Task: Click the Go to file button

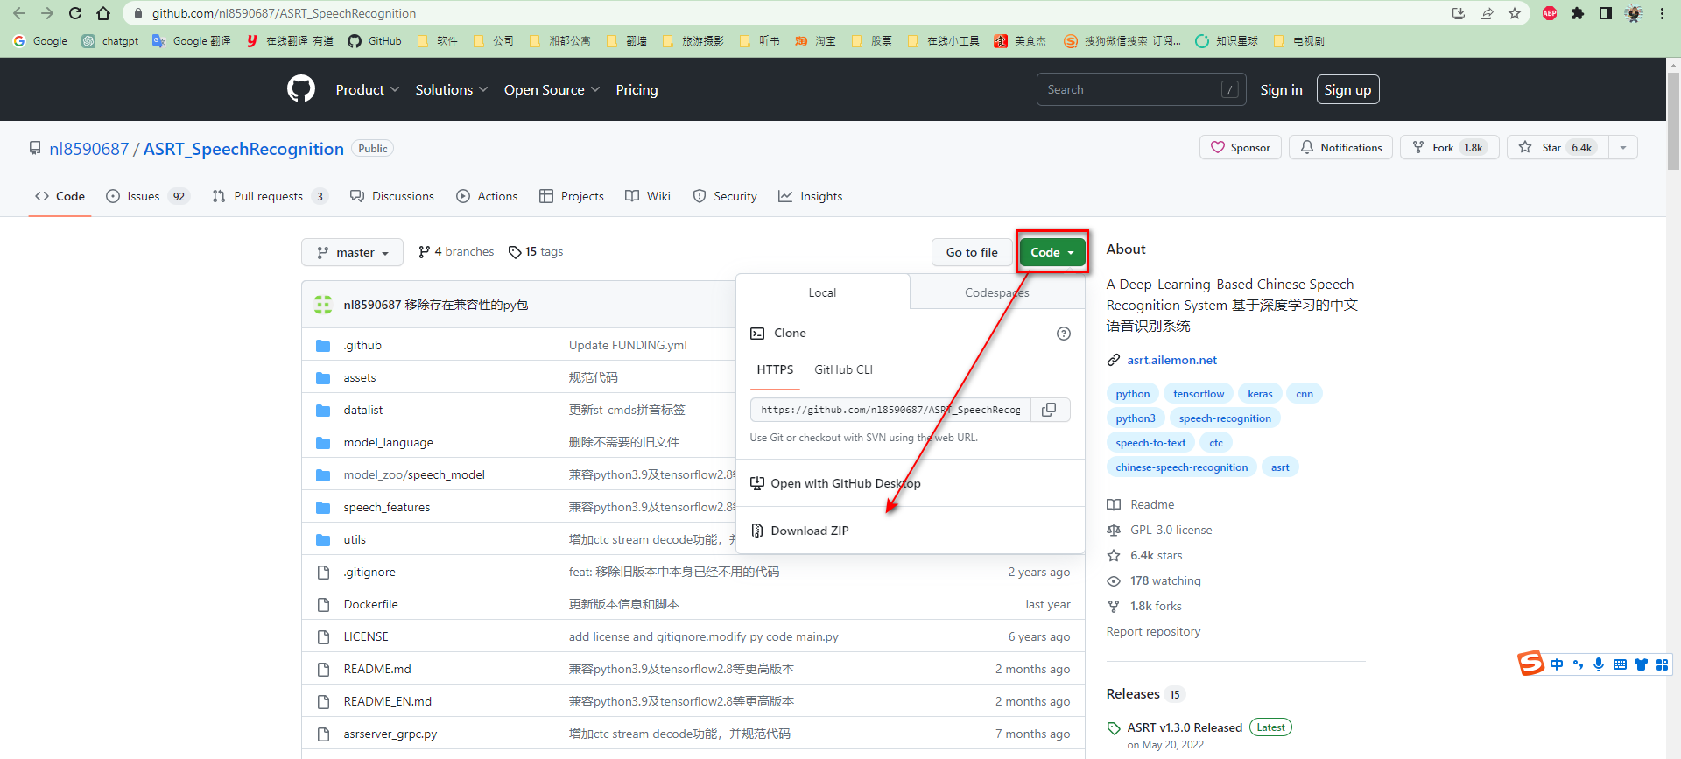Action: [972, 252]
